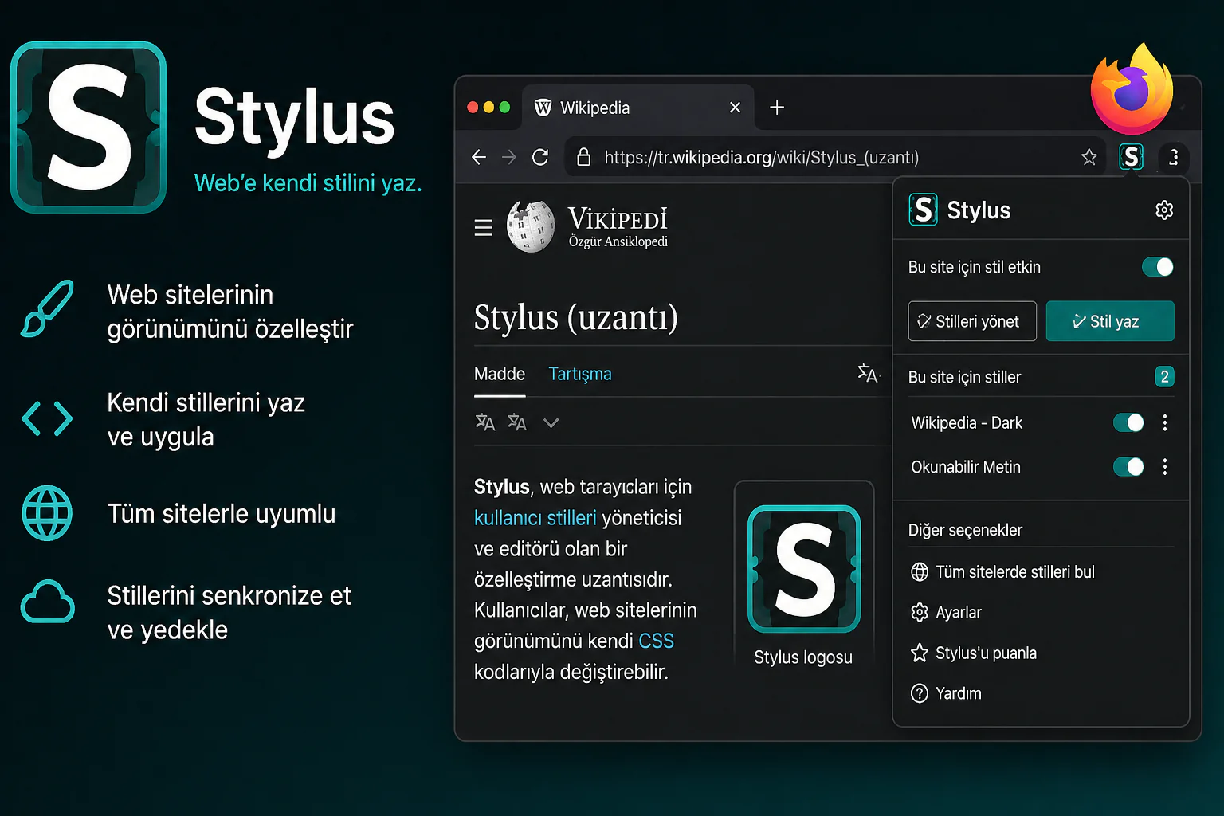This screenshot has width=1224, height=816.
Task: Open a new tab with plus button
Action: pyautogui.click(x=777, y=107)
